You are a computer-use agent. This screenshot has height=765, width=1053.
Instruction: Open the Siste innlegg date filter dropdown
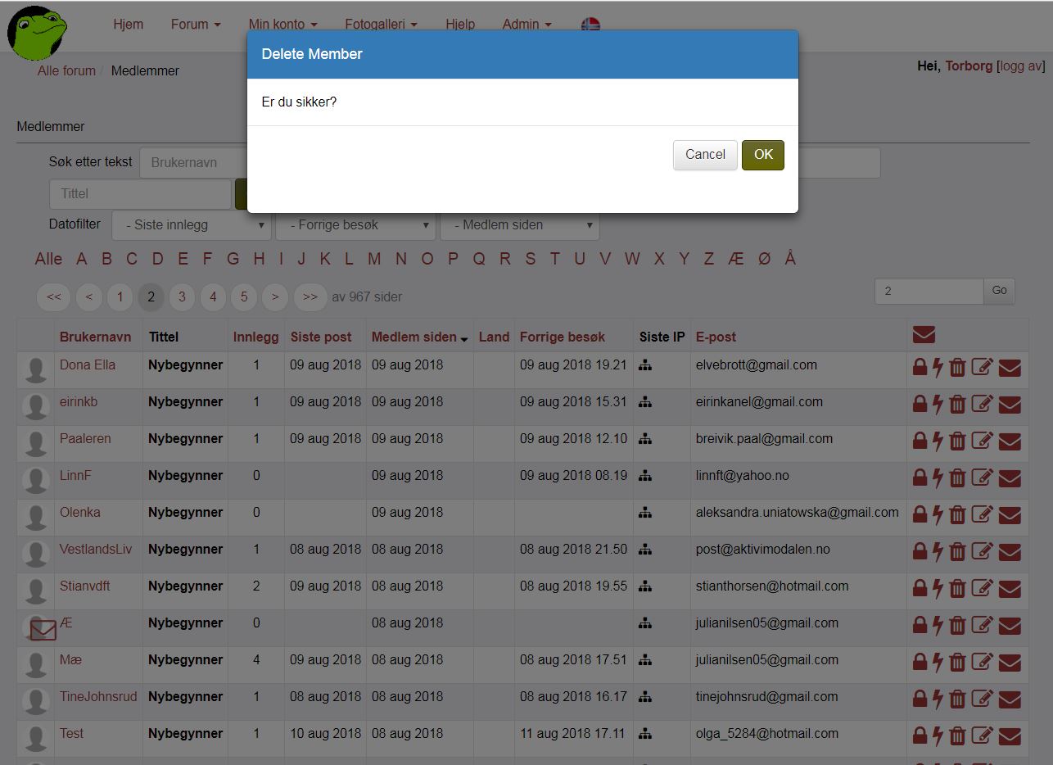pyautogui.click(x=192, y=225)
